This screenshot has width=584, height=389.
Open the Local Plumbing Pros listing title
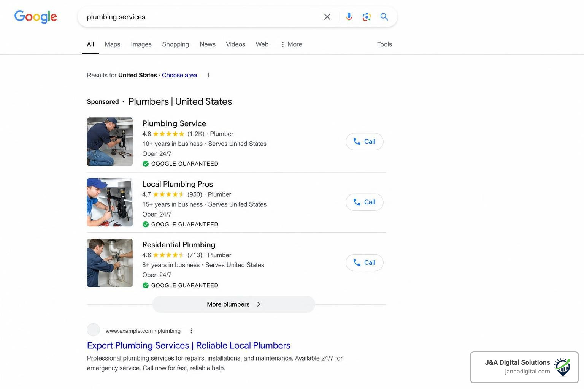point(178,184)
